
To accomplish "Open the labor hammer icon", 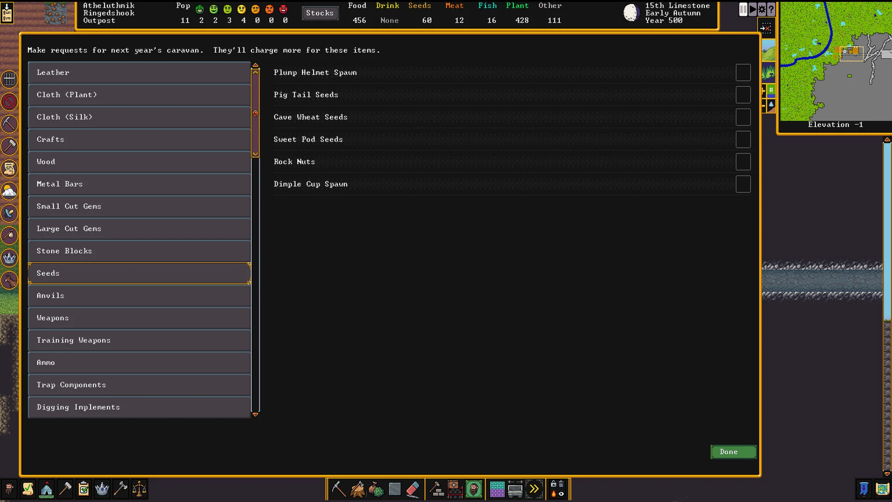I will pyautogui.click(x=65, y=489).
